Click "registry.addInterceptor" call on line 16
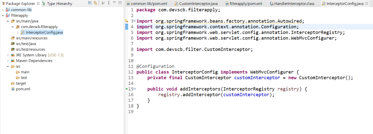This screenshot has width=373, height=134. pyautogui.click(x=189, y=94)
